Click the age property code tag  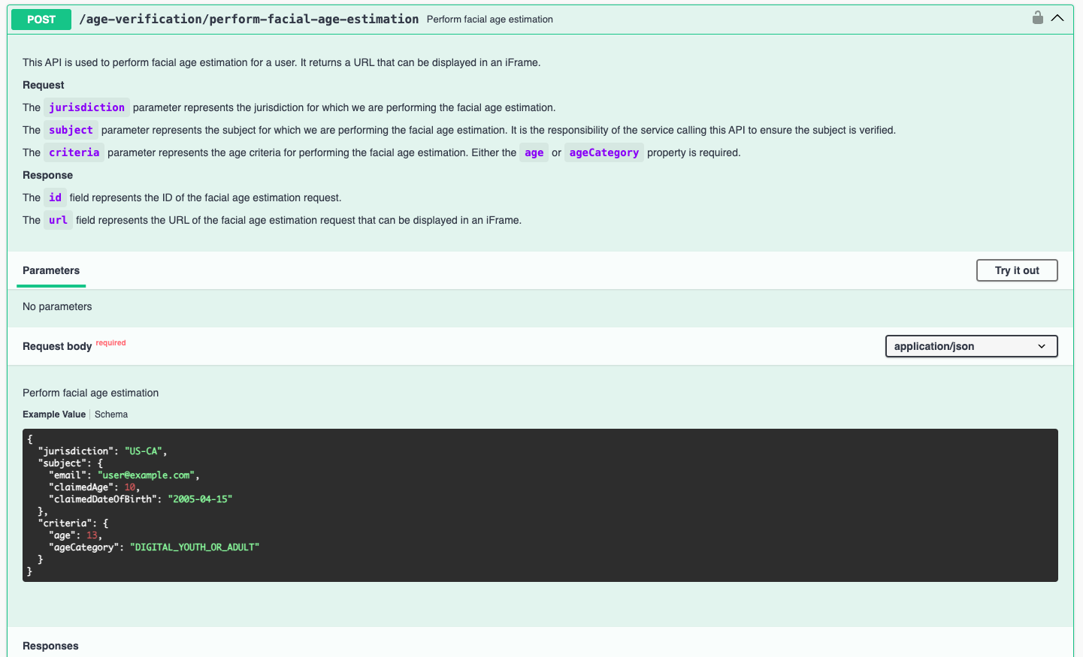pos(534,152)
